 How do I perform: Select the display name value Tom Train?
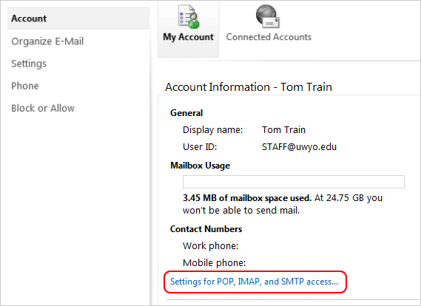(x=283, y=130)
